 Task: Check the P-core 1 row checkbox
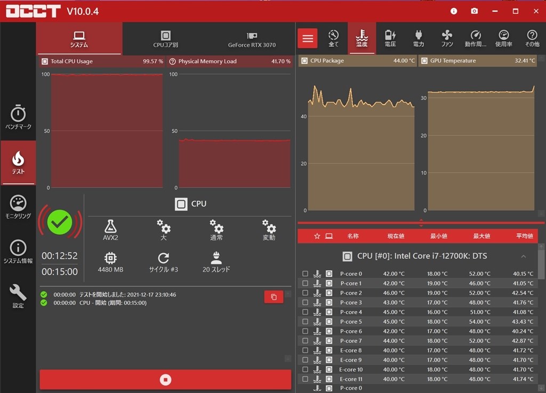click(305, 283)
